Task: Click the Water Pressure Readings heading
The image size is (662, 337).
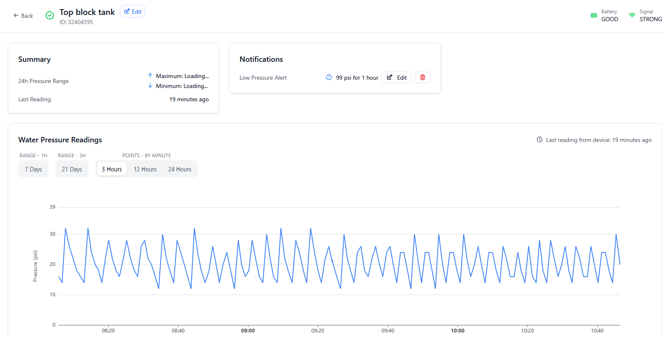Action: point(60,140)
